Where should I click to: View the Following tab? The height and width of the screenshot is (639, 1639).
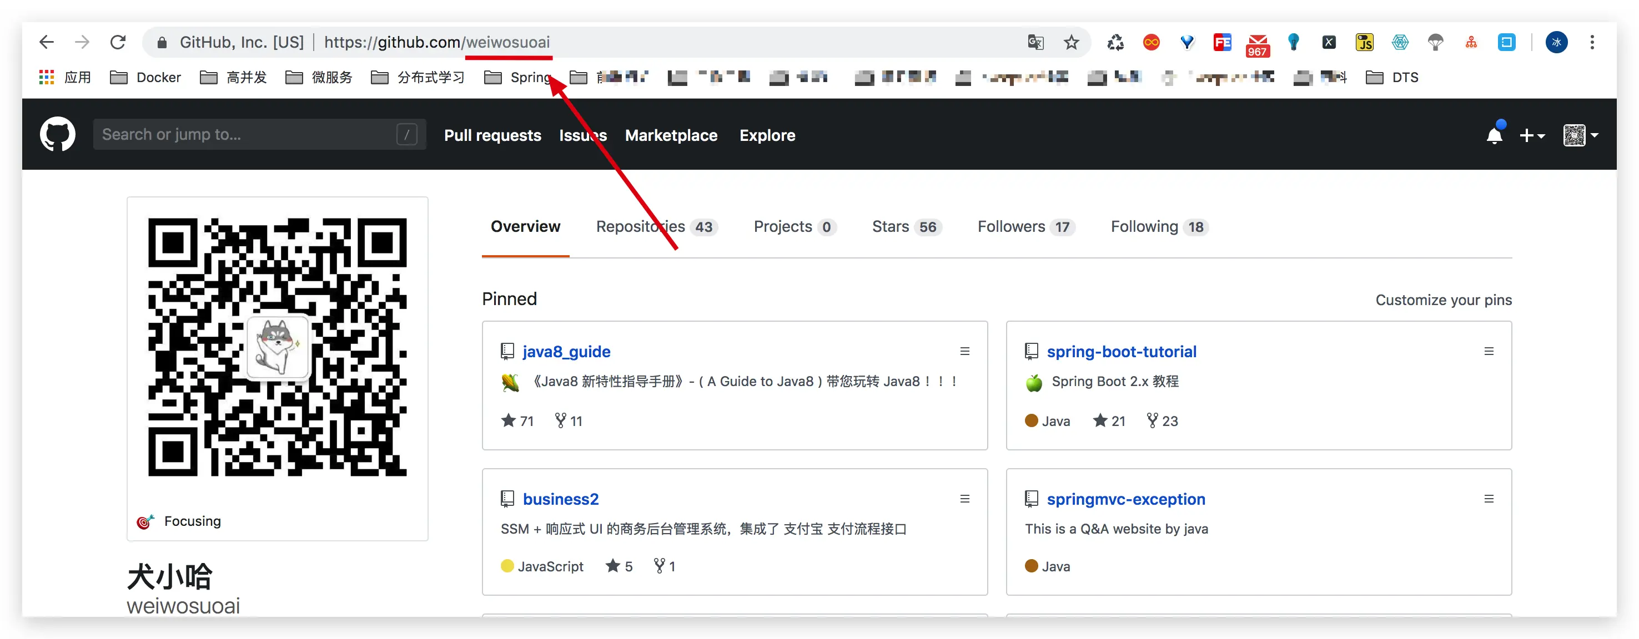tap(1159, 227)
